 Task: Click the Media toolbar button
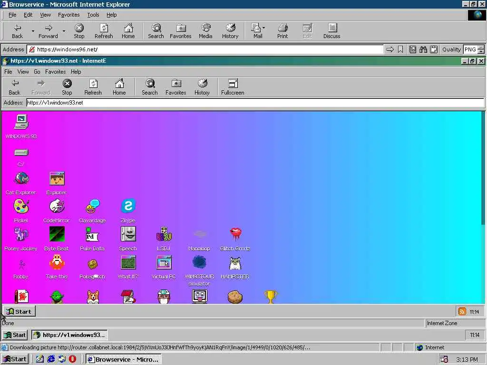coord(205,31)
